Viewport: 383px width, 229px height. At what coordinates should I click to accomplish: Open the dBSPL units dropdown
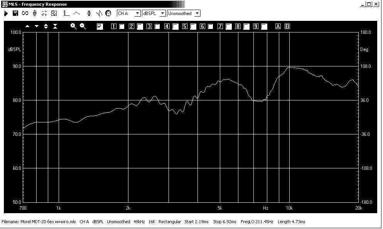(162, 14)
